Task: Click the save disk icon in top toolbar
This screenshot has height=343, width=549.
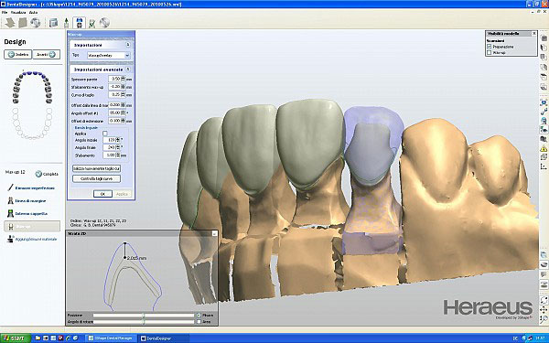Action: pos(79,23)
